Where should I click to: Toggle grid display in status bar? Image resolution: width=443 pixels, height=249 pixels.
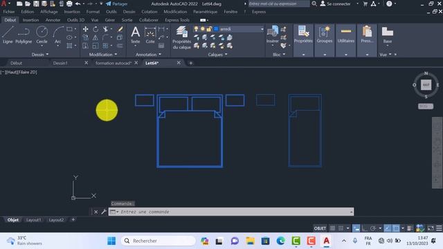332,228
